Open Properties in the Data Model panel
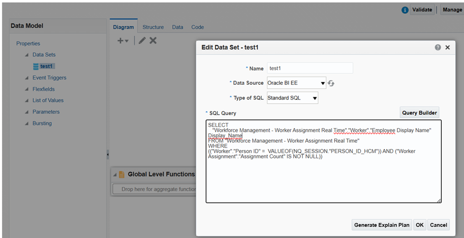This screenshot has height=238, width=464. click(28, 43)
